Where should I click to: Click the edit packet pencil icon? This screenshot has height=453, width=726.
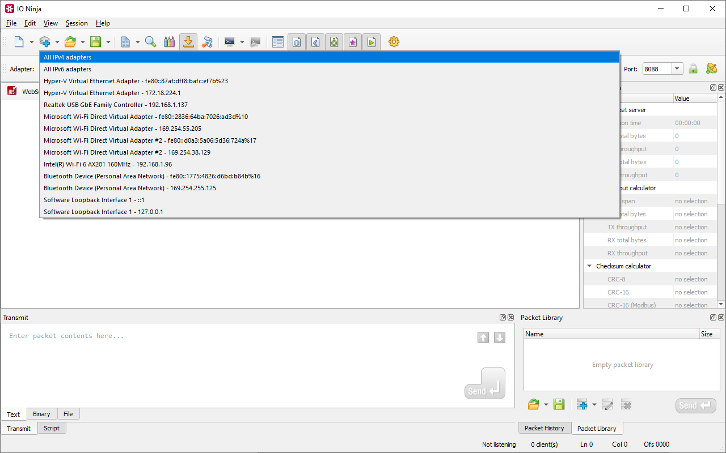(x=607, y=404)
